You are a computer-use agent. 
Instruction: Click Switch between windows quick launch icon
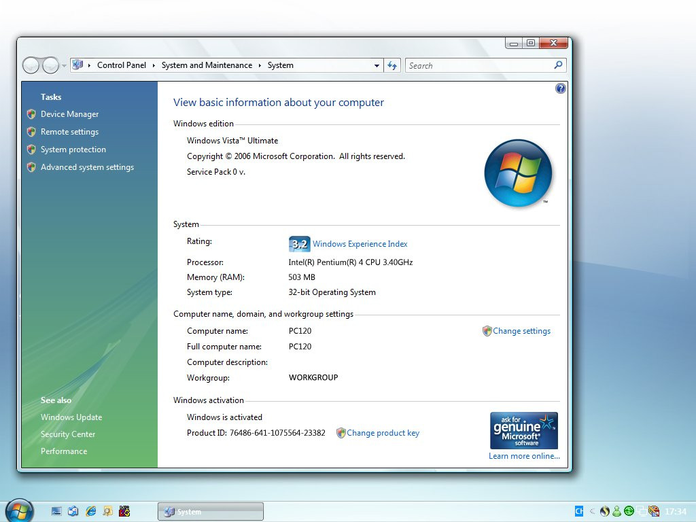pyautogui.click(x=73, y=511)
